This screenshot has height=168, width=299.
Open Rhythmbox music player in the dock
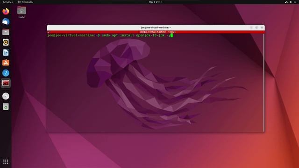coord(6,42)
